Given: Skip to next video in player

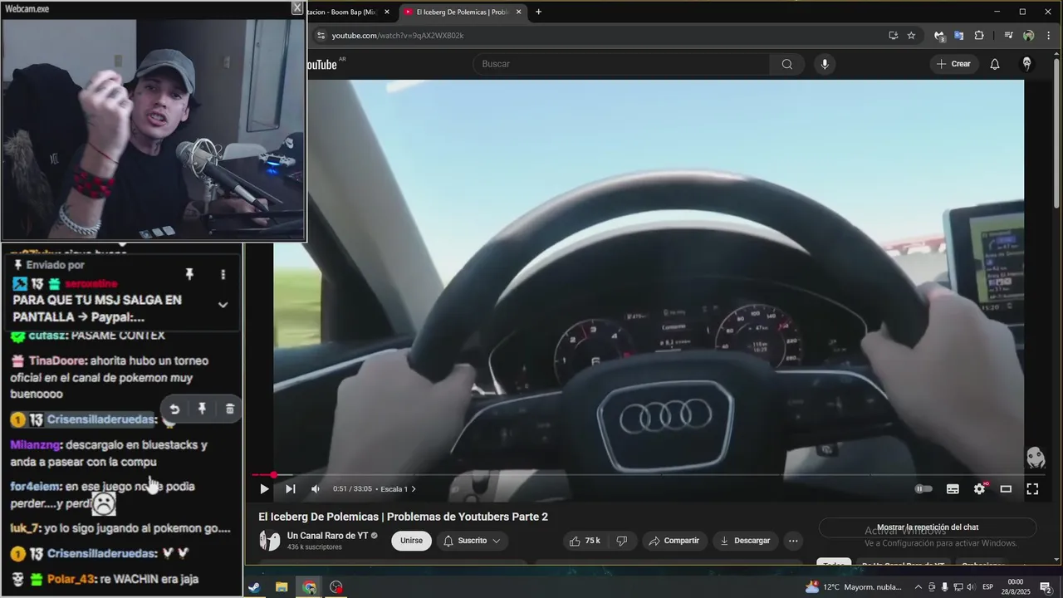Looking at the screenshot, I should click(290, 489).
